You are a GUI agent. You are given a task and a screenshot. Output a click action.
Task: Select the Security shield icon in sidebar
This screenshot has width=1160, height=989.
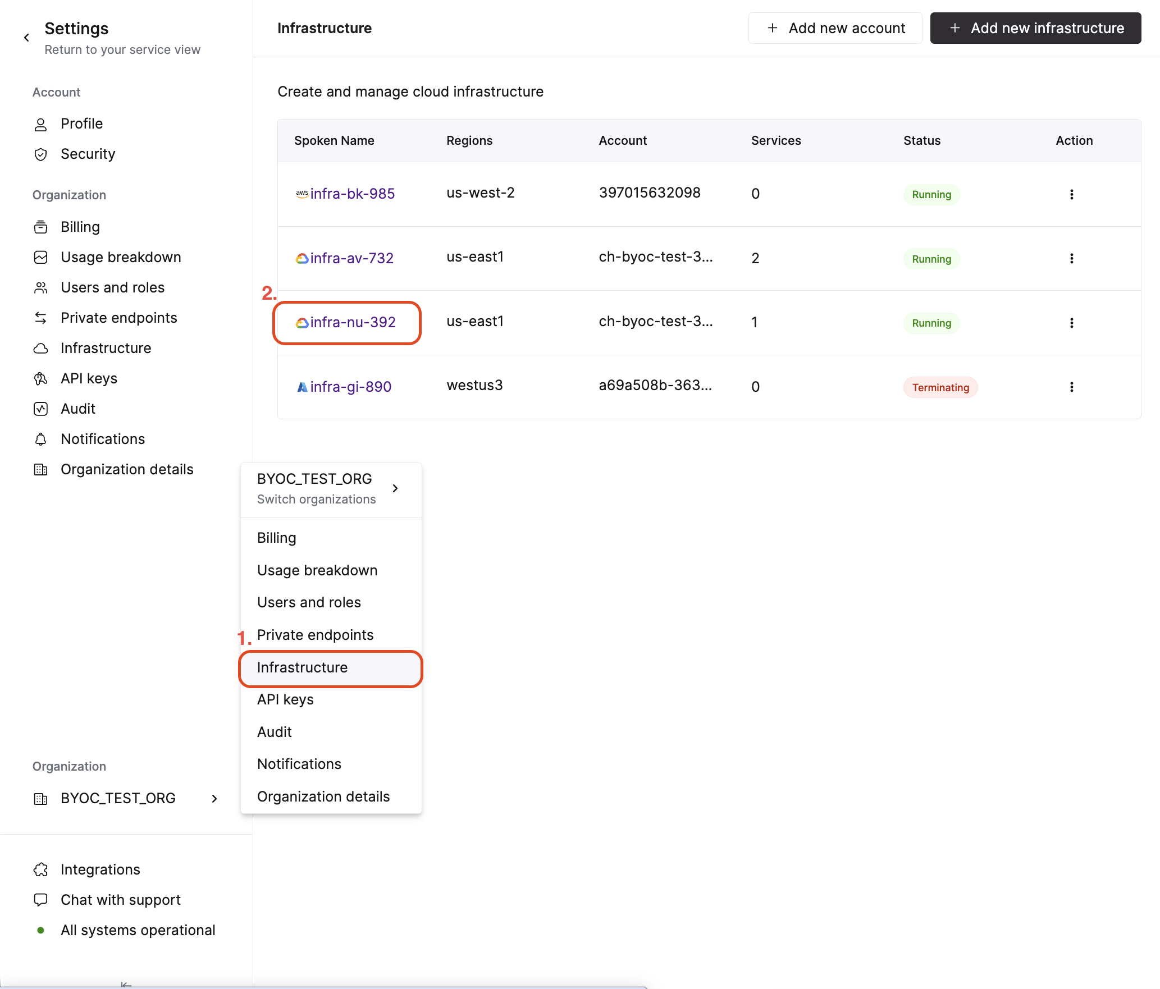pyautogui.click(x=40, y=154)
